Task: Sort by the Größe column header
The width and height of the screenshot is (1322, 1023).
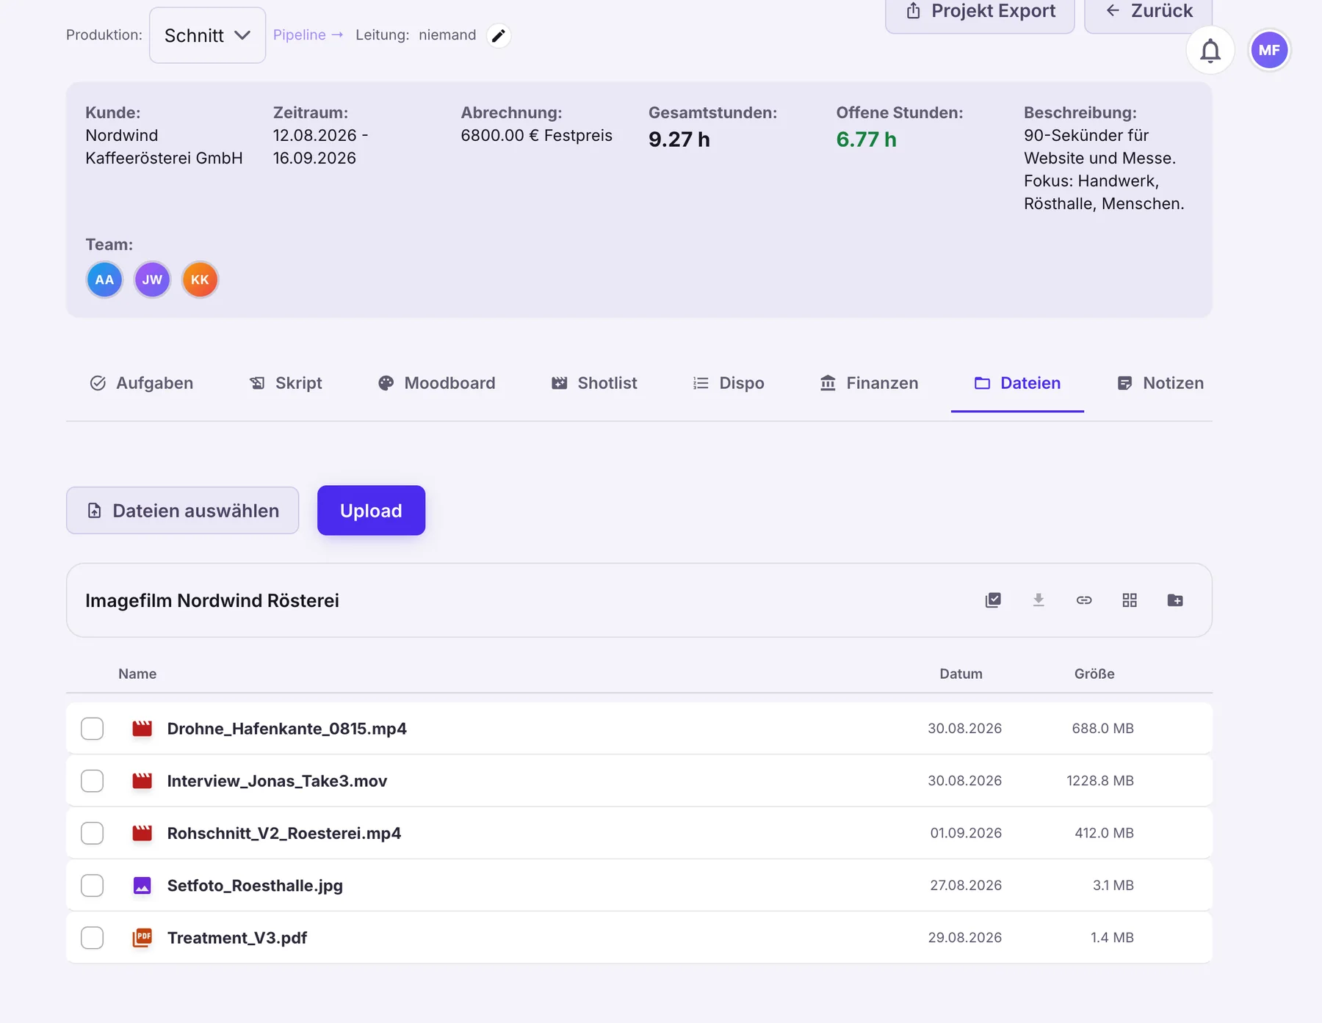Action: click(x=1094, y=674)
